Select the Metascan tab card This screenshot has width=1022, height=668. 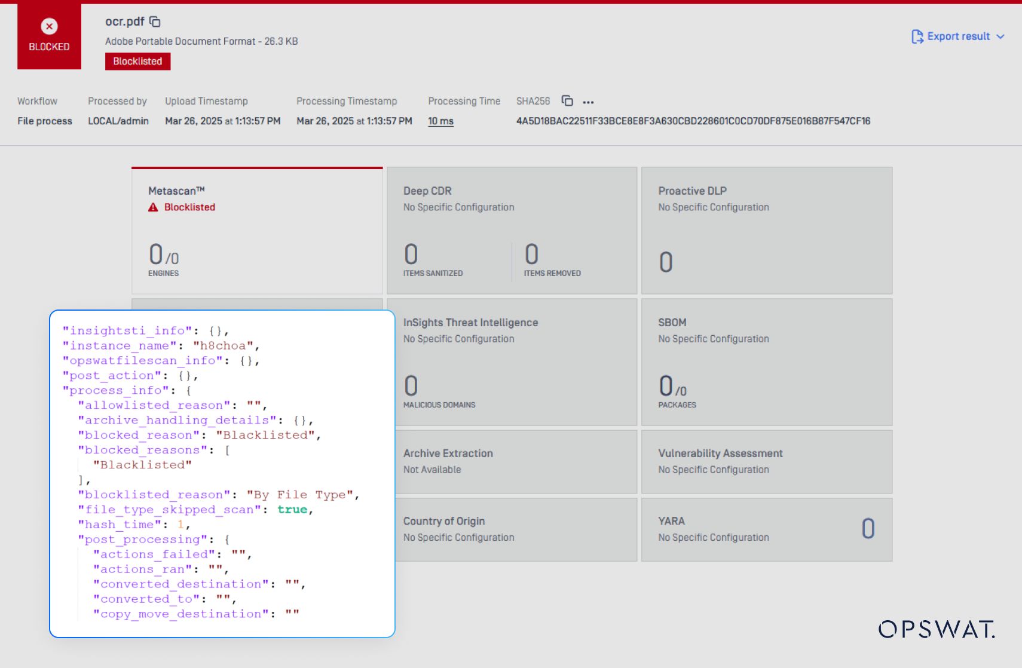257,231
